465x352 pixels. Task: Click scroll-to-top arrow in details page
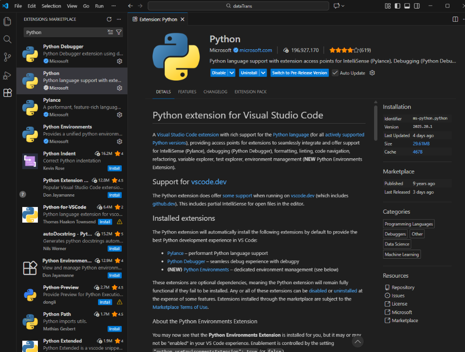[x=358, y=342]
